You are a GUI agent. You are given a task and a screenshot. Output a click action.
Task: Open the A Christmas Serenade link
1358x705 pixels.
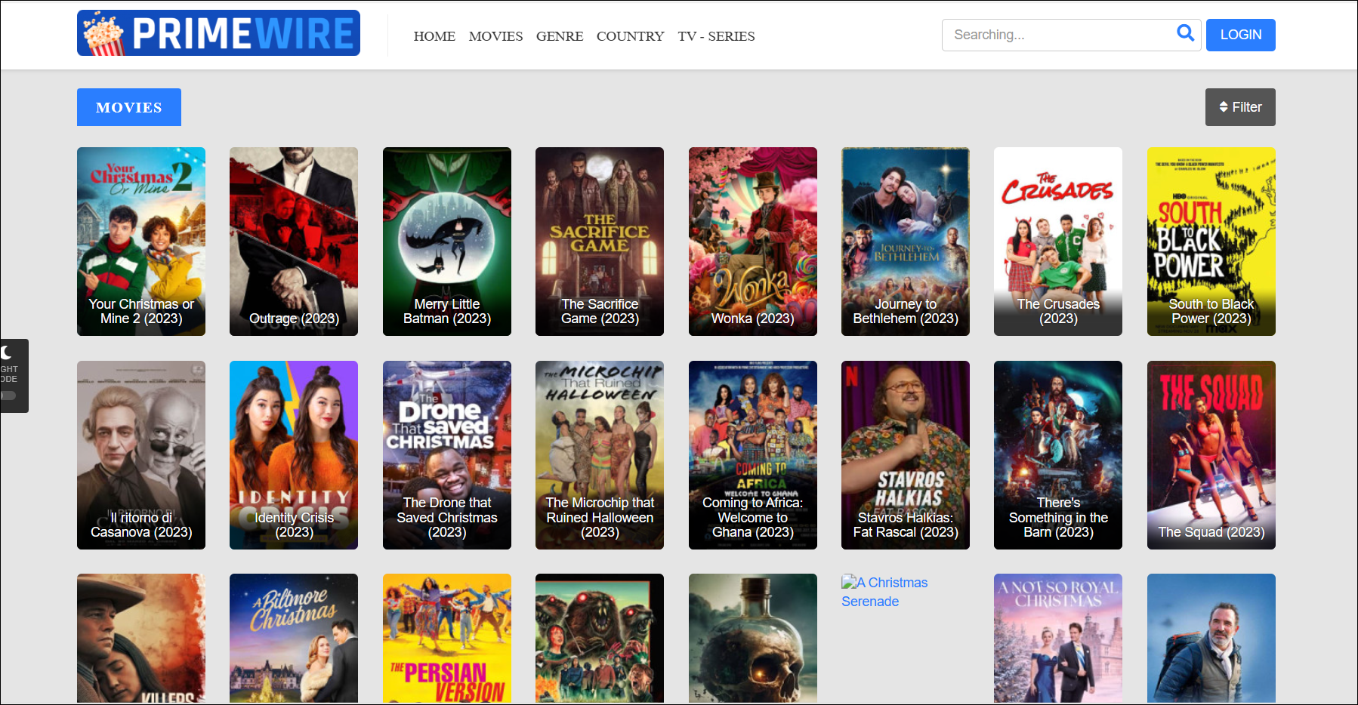(884, 592)
